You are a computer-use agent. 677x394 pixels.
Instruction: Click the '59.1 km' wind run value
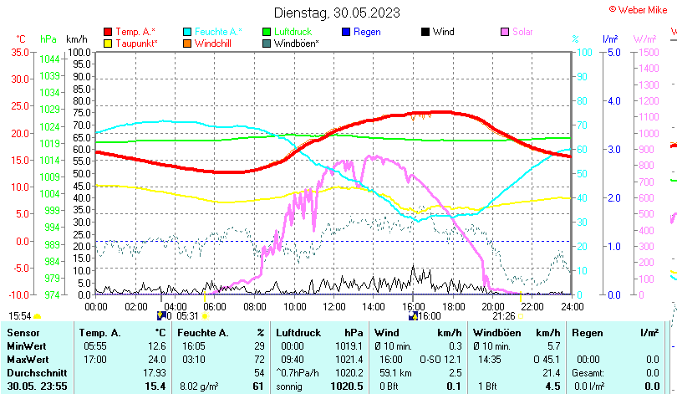pos(395,373)
